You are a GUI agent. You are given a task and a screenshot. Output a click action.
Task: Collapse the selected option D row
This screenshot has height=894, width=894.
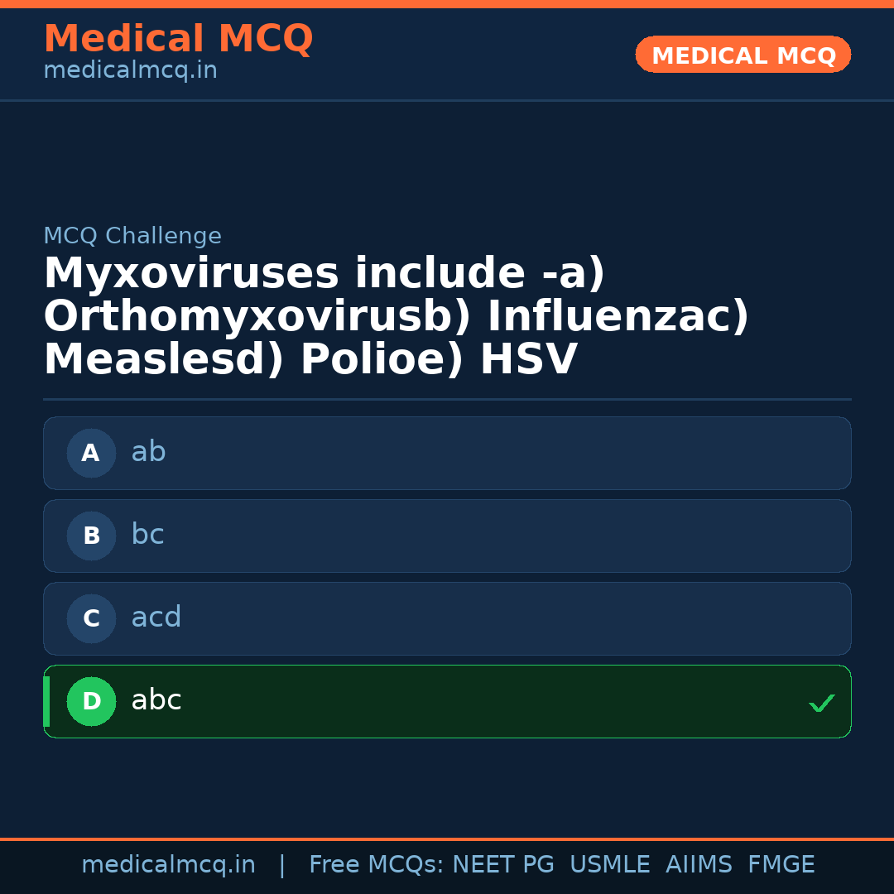447,701
